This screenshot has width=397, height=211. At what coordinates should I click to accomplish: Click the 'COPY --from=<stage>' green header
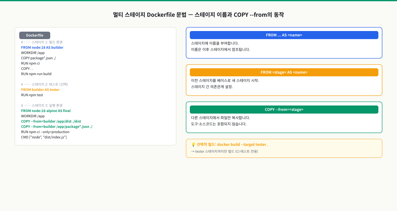284,110
